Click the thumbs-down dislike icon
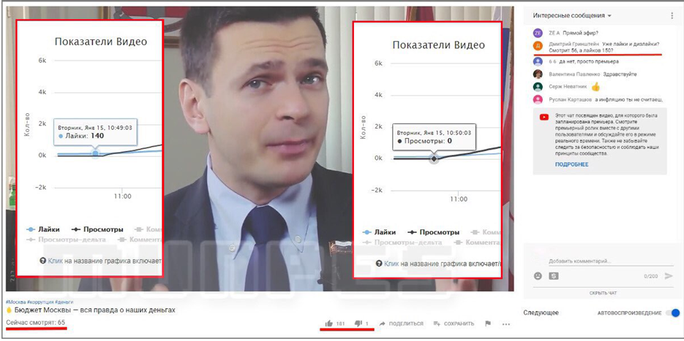684x341 pixels. pyautogui.click(x=358, y=323)
